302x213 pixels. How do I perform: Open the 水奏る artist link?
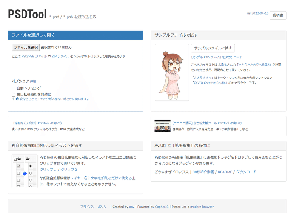click(222, 65)
